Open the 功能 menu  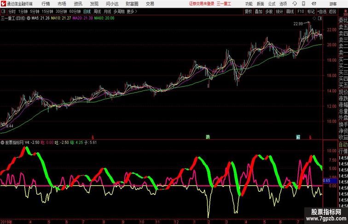[x=249, y=4]
